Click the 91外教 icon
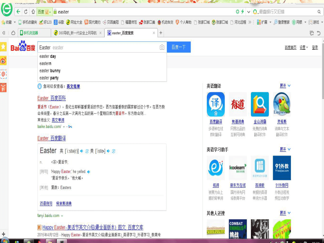The height and width of the screenshot is (243, 324). [x=282, y=168]
